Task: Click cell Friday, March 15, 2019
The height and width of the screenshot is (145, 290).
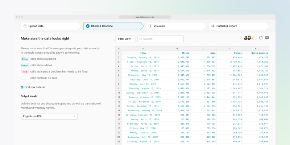Action: tap(143, 66)
